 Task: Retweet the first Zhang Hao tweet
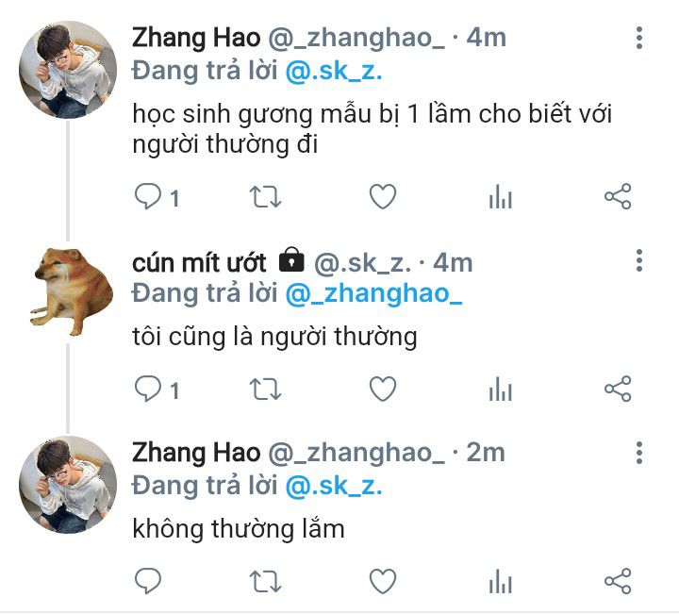click(x=265, y=197)
